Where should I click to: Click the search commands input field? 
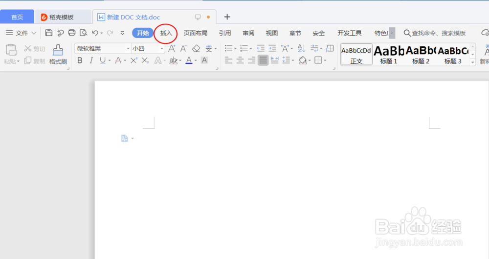pos(439,33)
